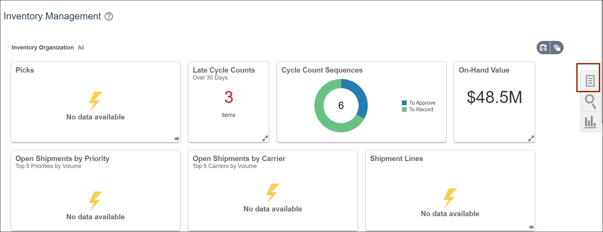Open the Reports and Analytics bar-chart icon
603x232 pixels.
coord(590,122)
